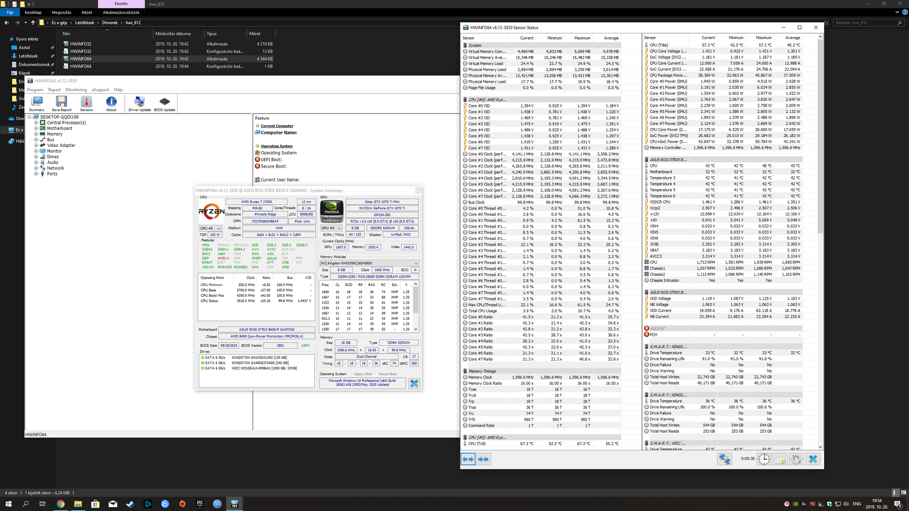Open the Report menu in HWiNFO64
Viewport: 909px width, 511px height.
[54, 90]
